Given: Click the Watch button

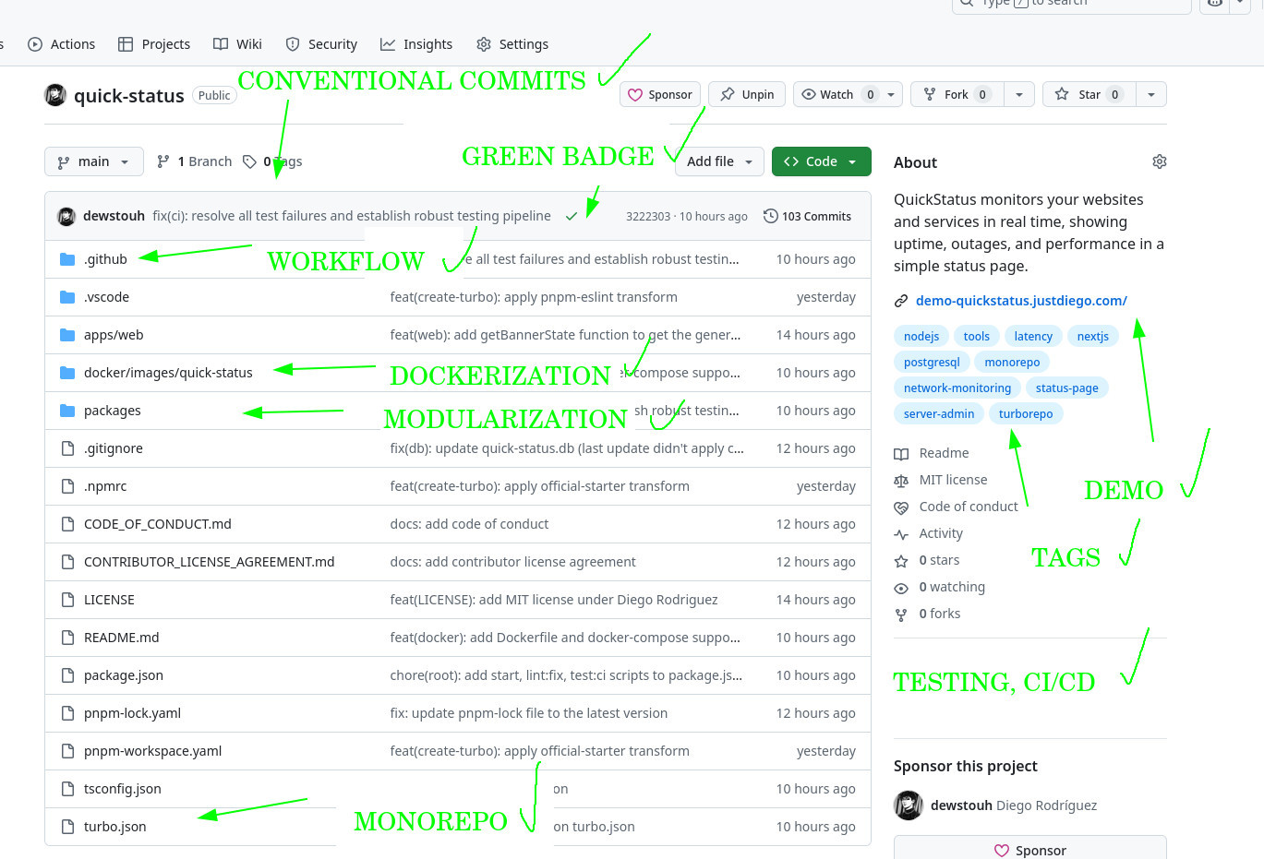Looking at the screenshot, I should [837, 94].
